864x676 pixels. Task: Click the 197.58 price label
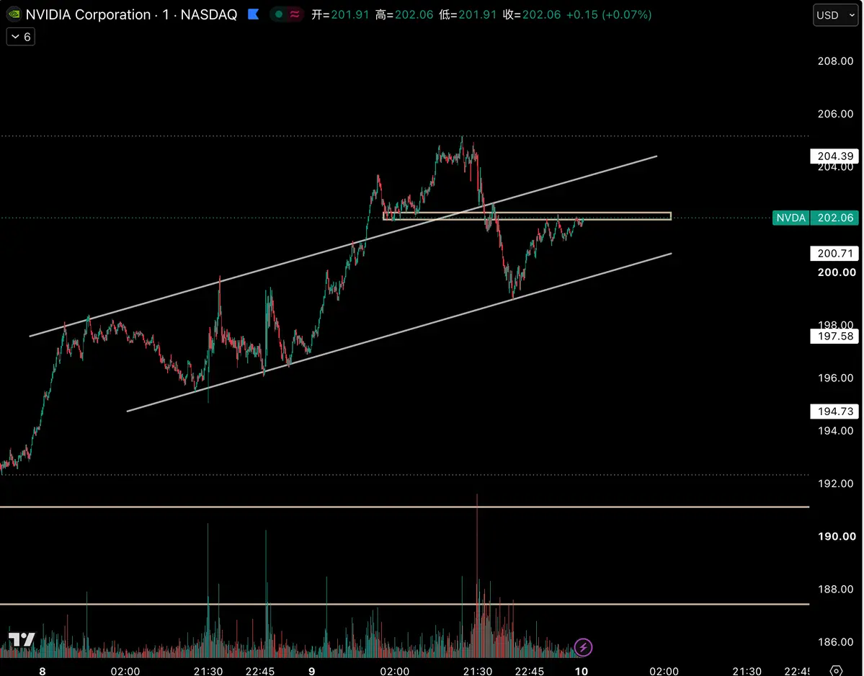(834, 336)
